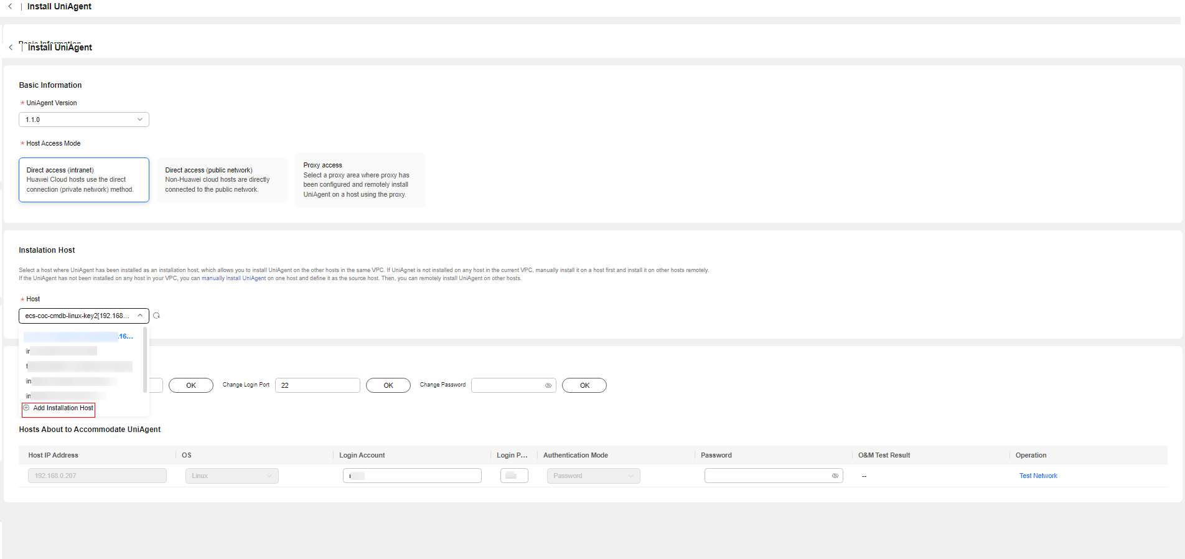Viewport: 1185px width, 559px height.
Task: Click the Host IP Address column header
Action: (54, 455)
